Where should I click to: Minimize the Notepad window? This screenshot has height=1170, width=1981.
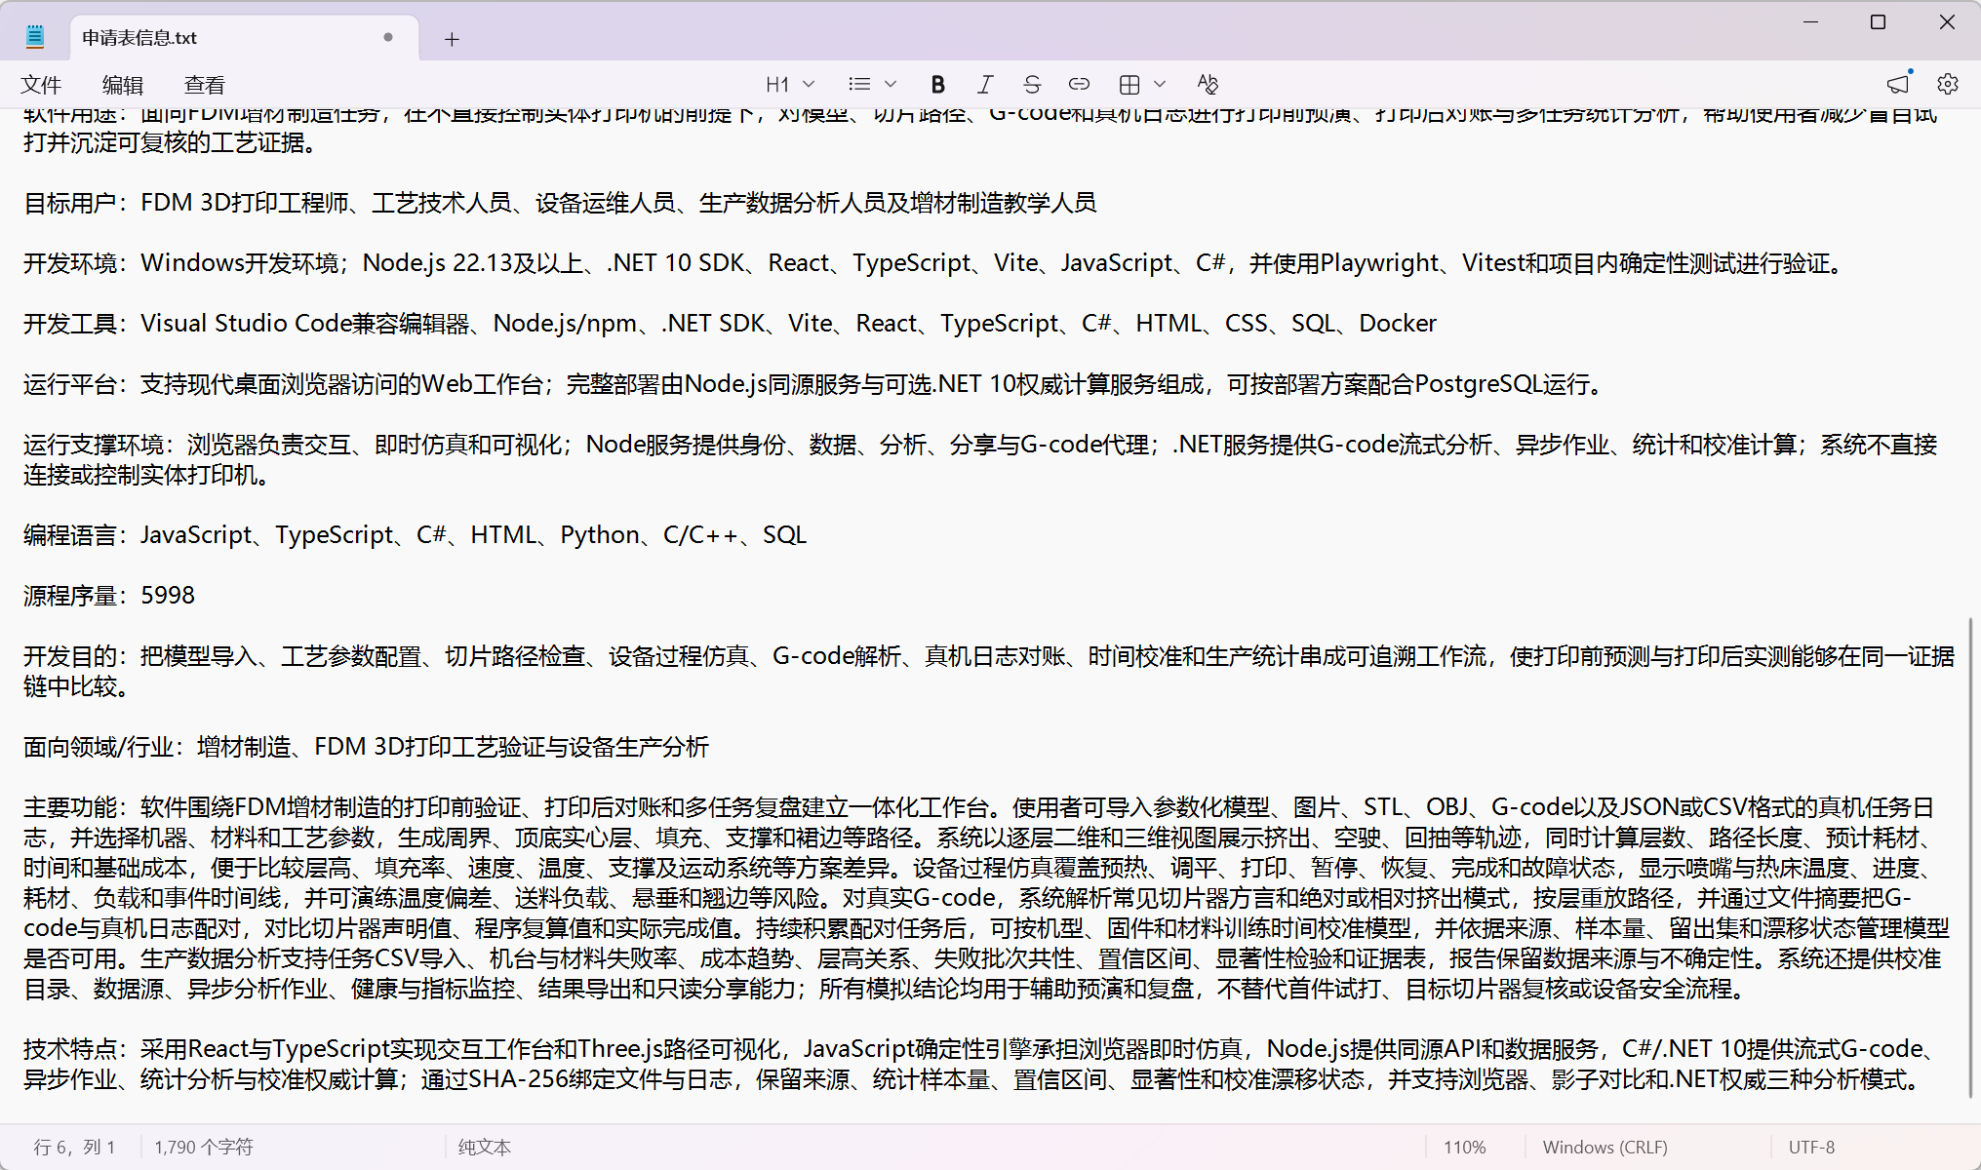point(1811,22)
